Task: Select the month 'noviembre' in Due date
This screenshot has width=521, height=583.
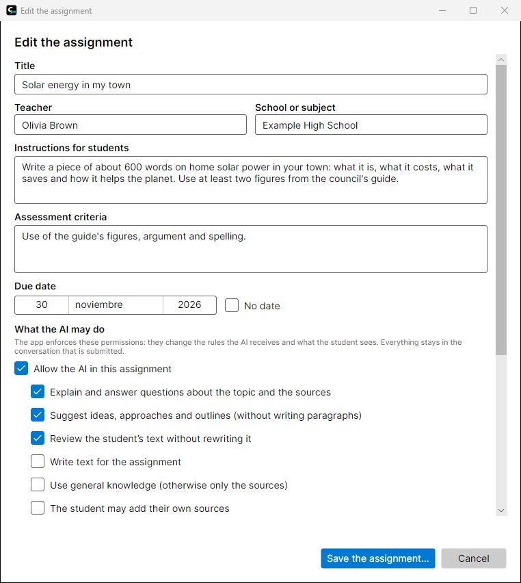Action: (116, 305)
